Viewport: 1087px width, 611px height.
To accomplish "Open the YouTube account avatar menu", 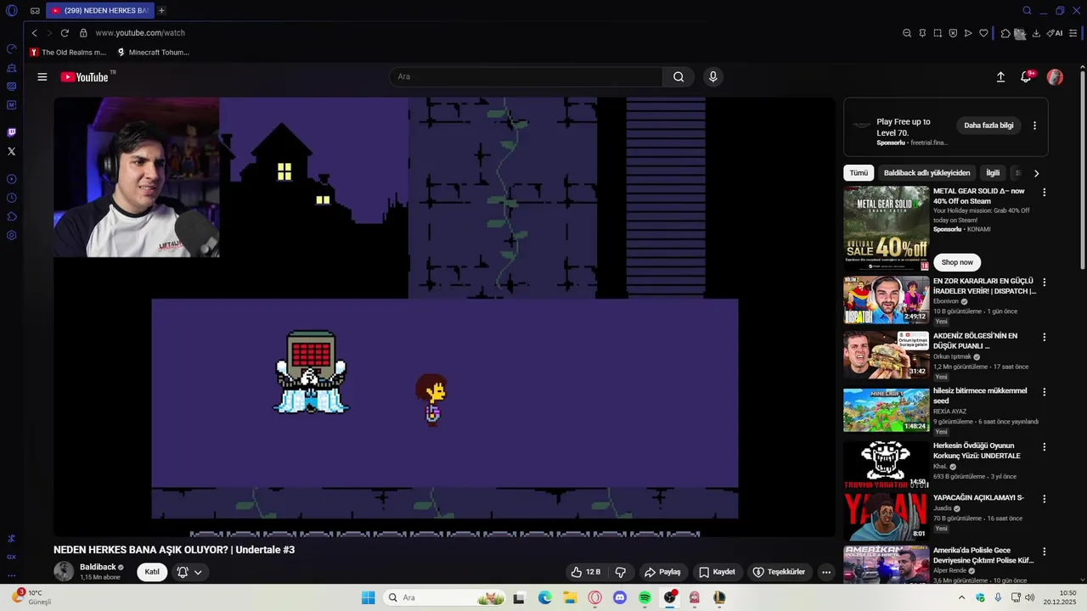I will (1056, 77).
